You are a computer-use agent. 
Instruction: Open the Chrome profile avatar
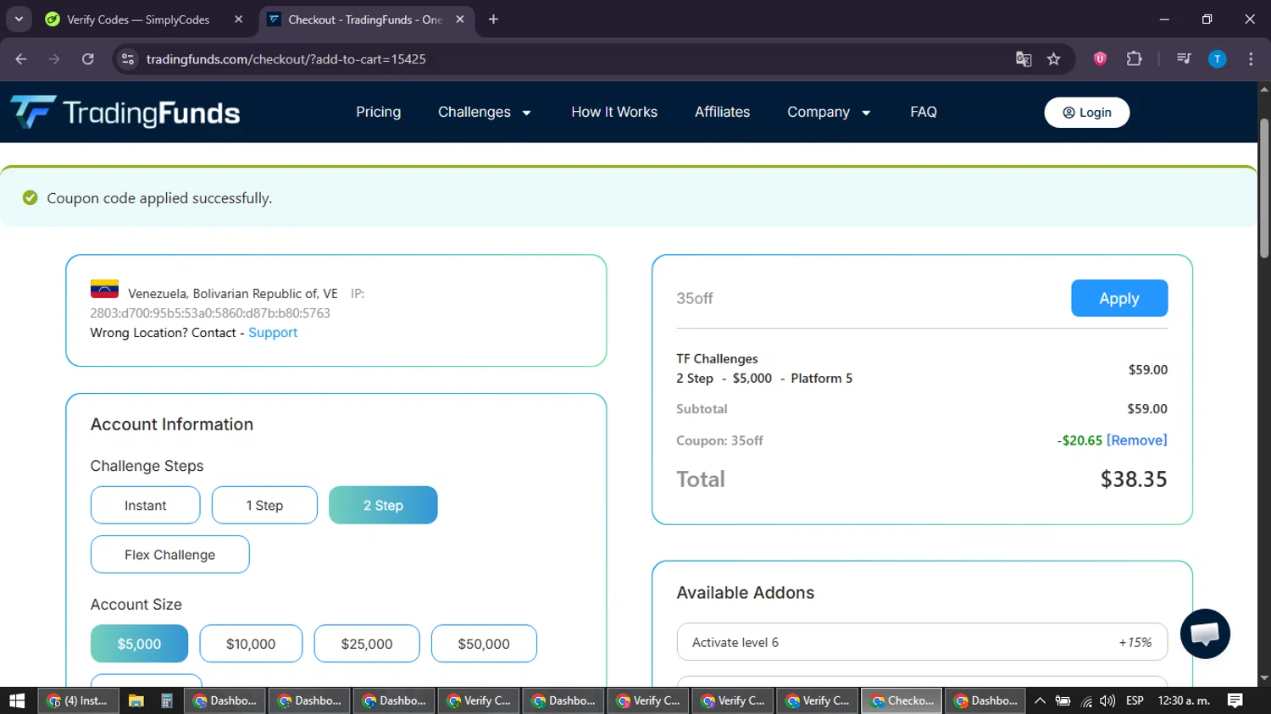point(1217,59)
